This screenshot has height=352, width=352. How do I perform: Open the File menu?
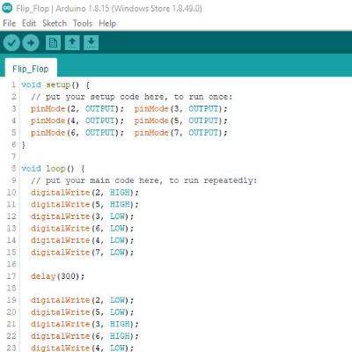(x=10, y=23)
